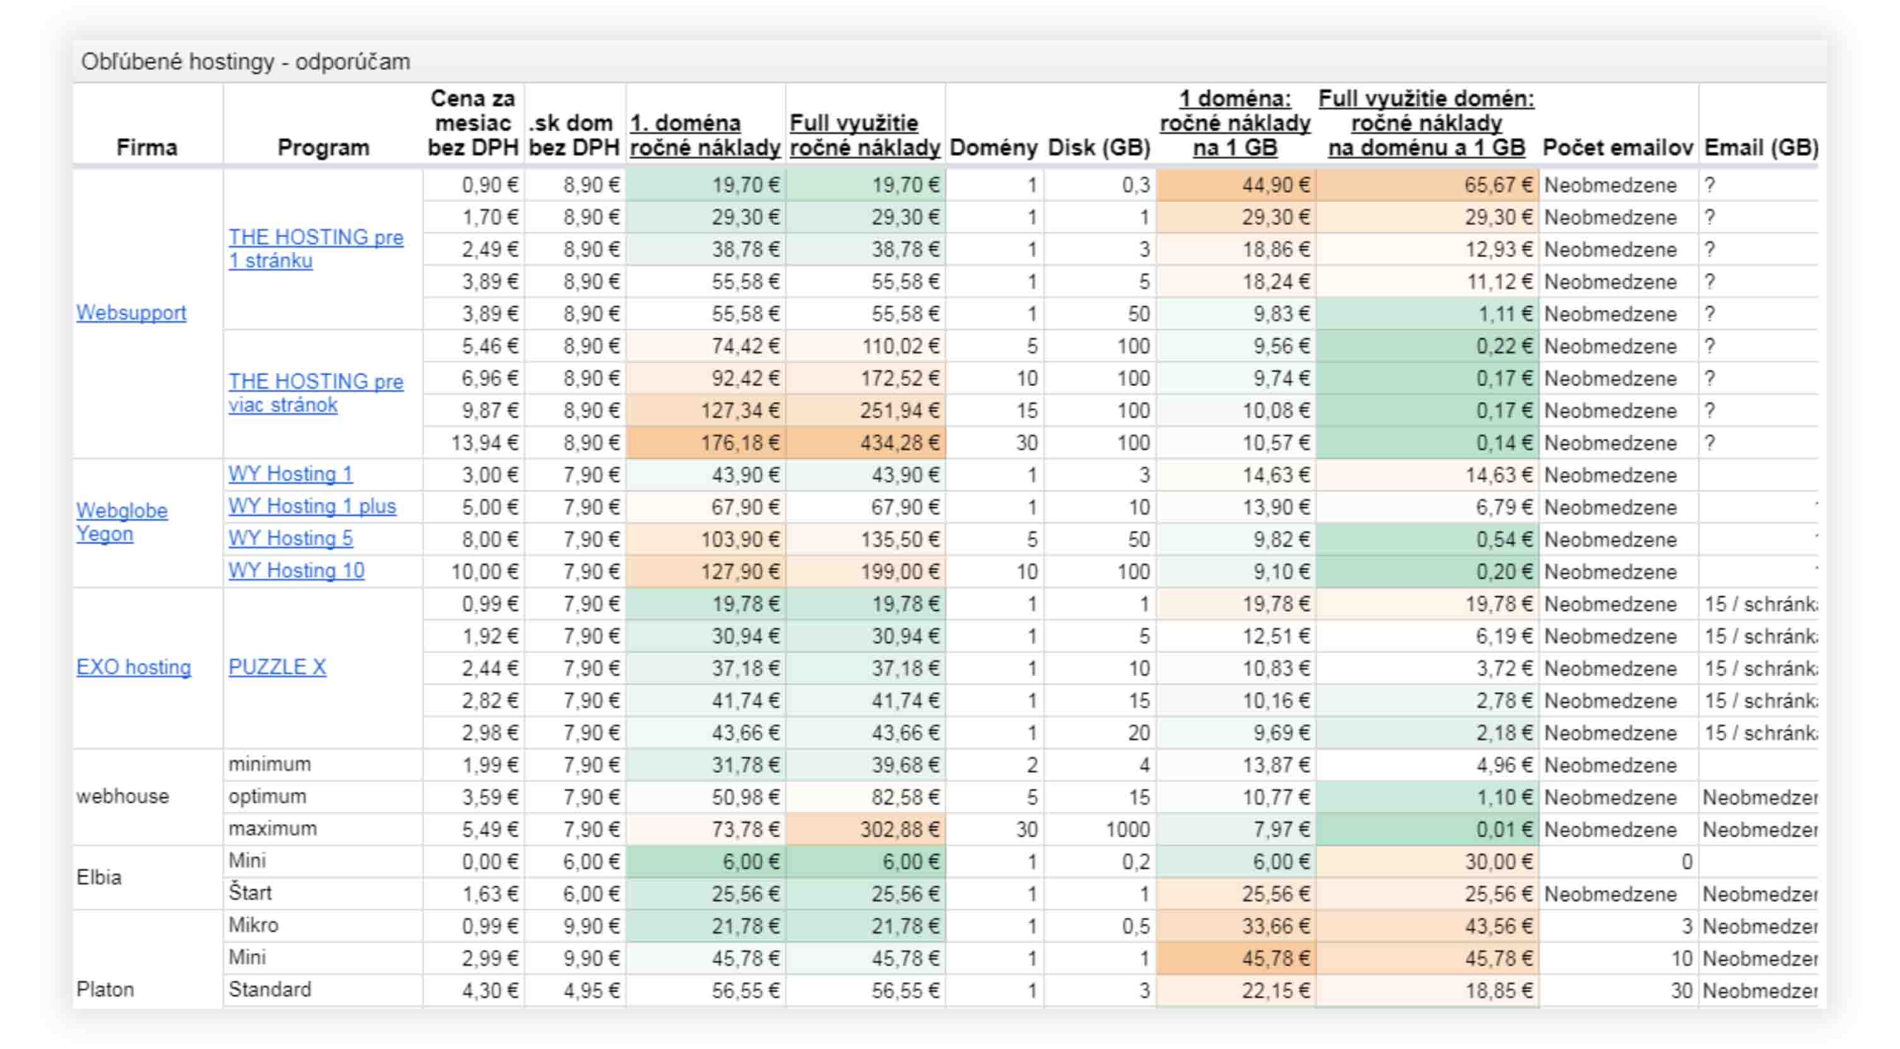Image resolution: width=1900 pixels, height=1049 pixels.
Task: Select the 135,50 € cell
Action: pos(865,540)
